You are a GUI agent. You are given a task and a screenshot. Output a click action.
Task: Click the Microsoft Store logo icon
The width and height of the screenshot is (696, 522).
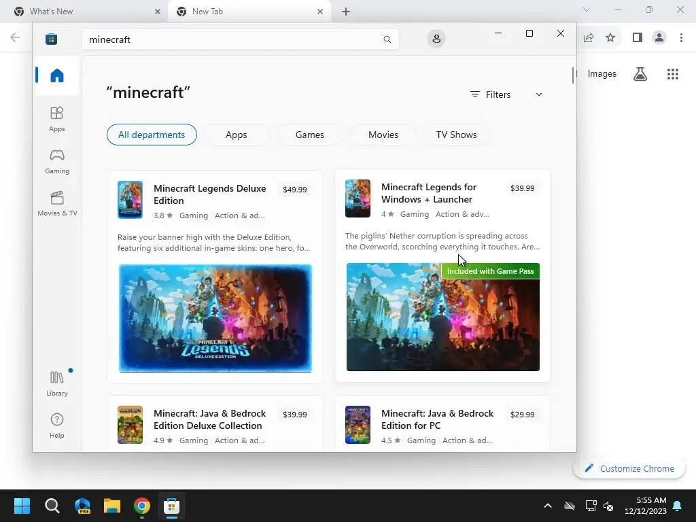point(51,39)
